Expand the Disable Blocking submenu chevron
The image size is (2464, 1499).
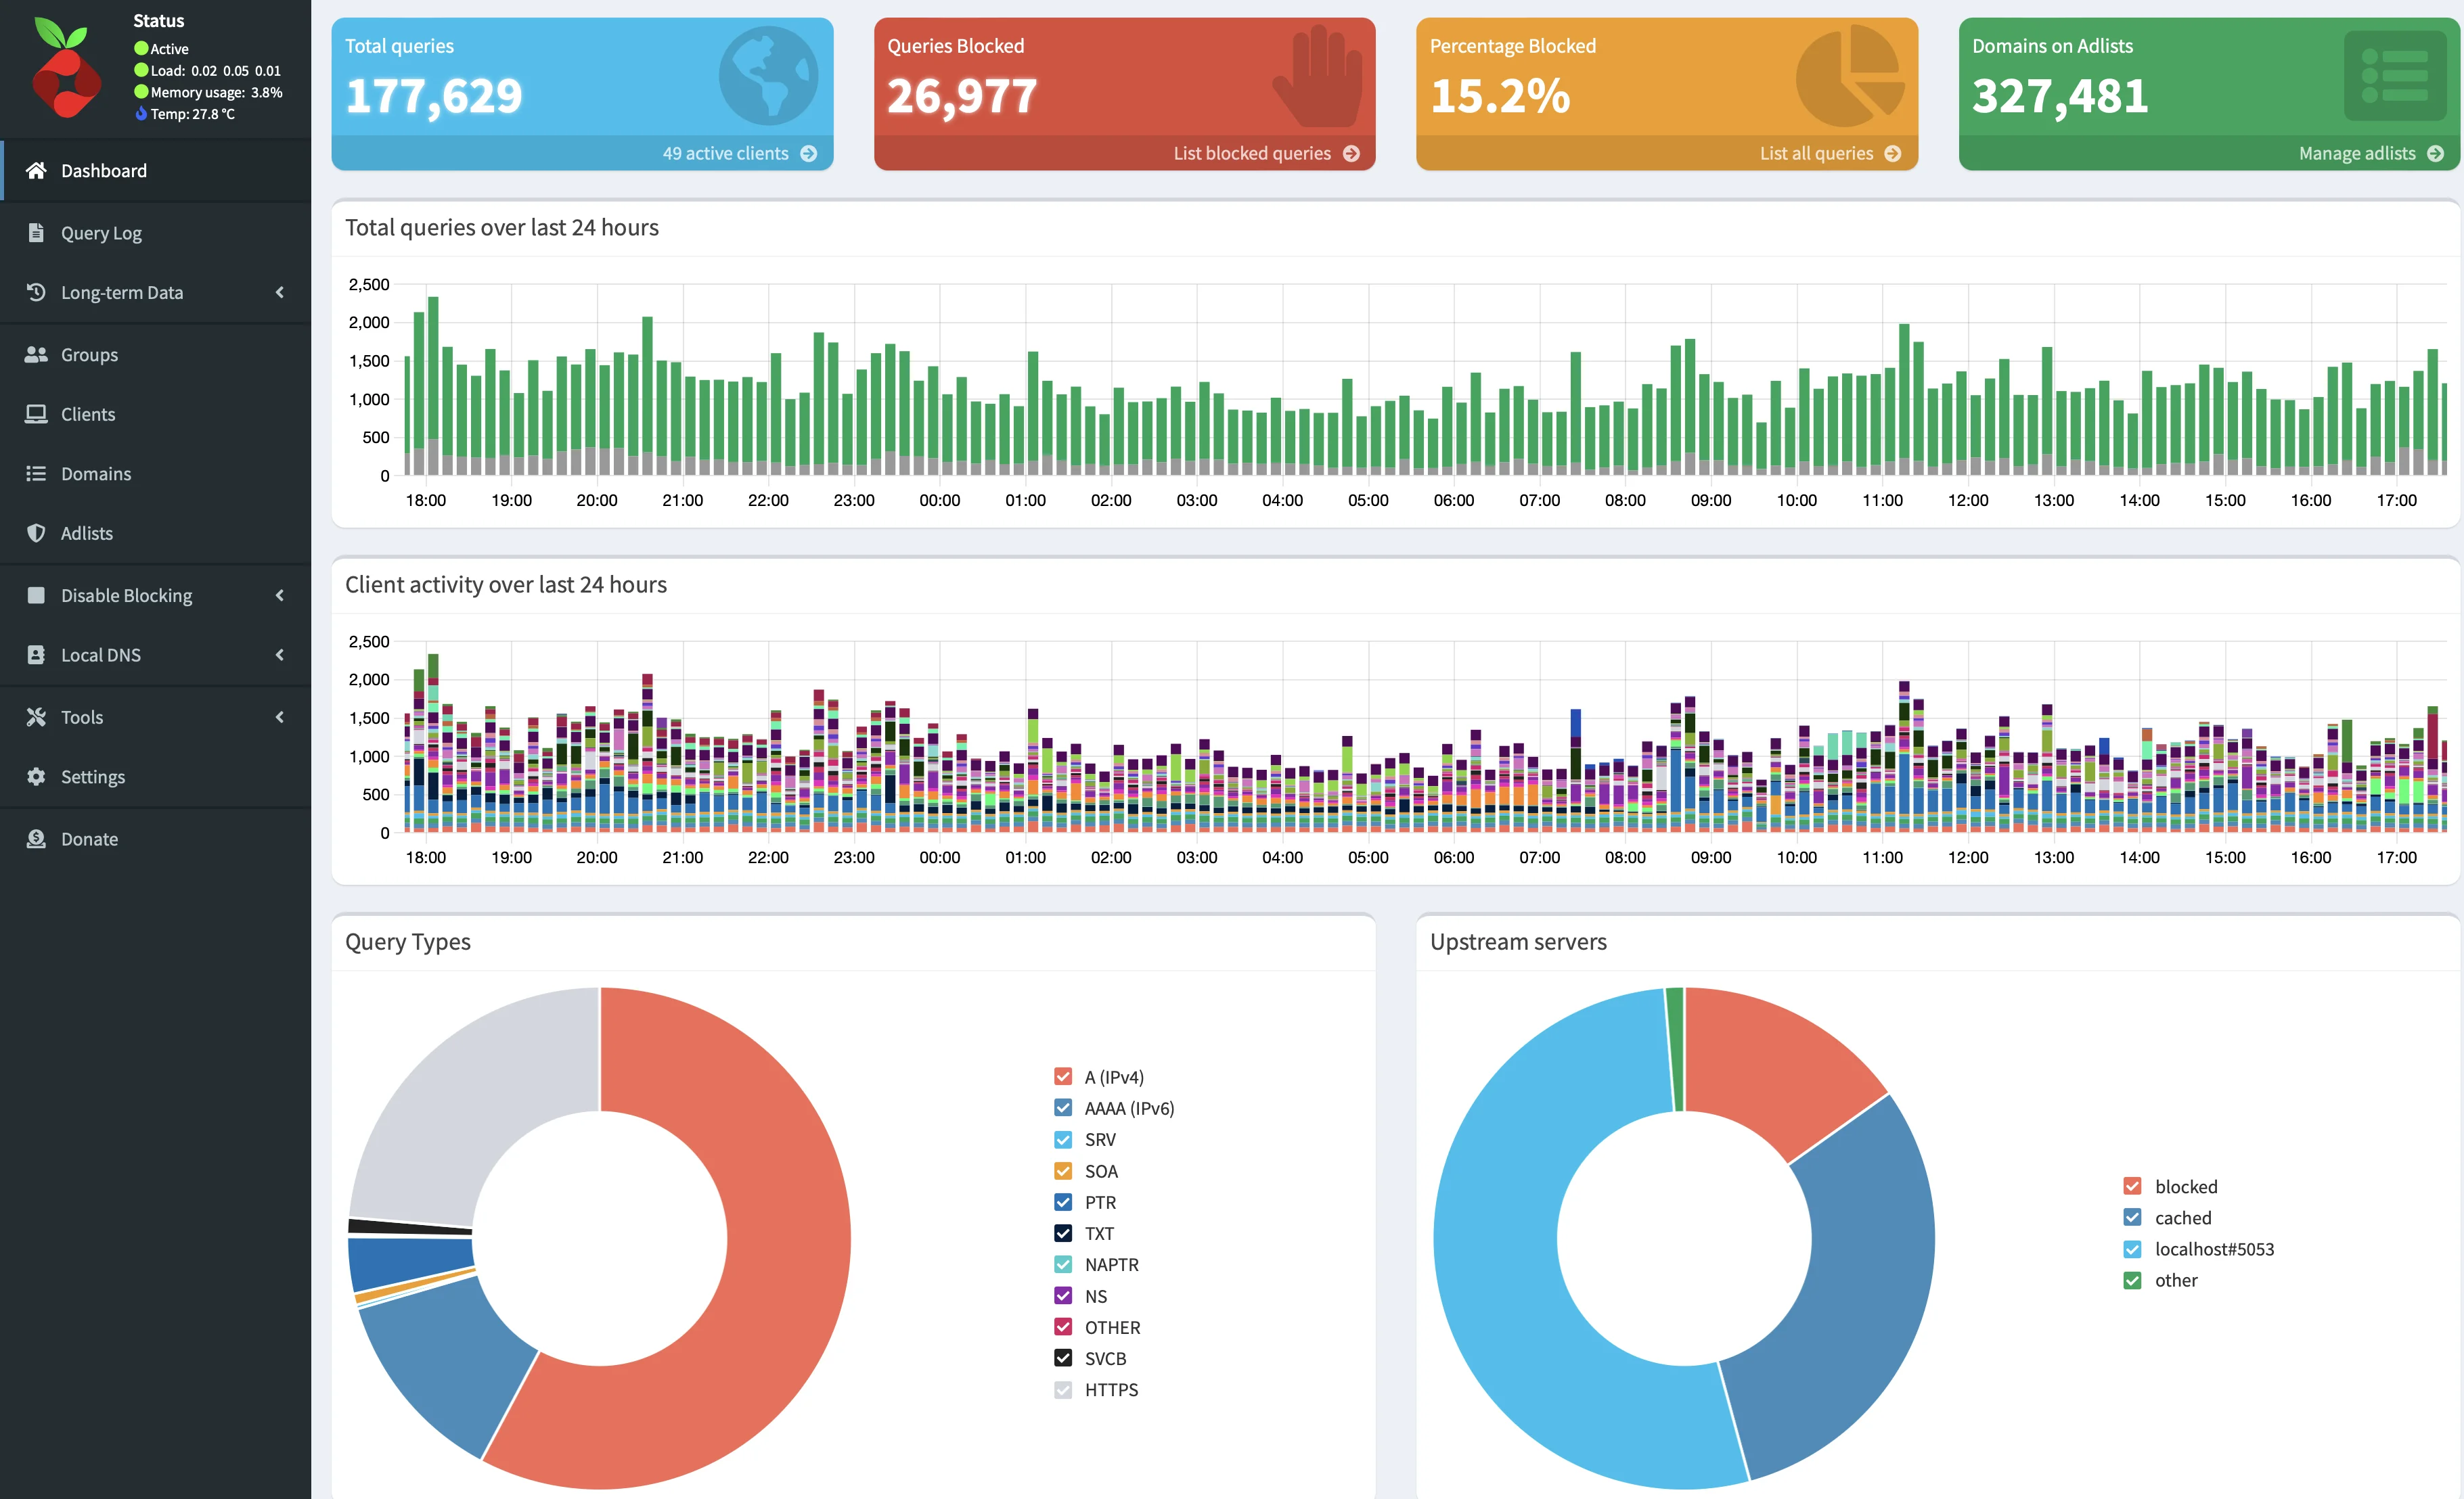[280, 595]
